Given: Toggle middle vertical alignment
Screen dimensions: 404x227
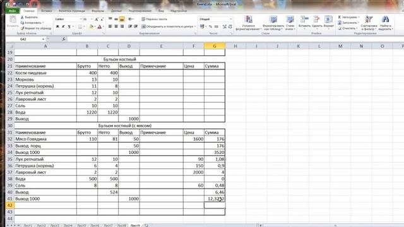Looking at the screenshot, I should click(116, 19).
